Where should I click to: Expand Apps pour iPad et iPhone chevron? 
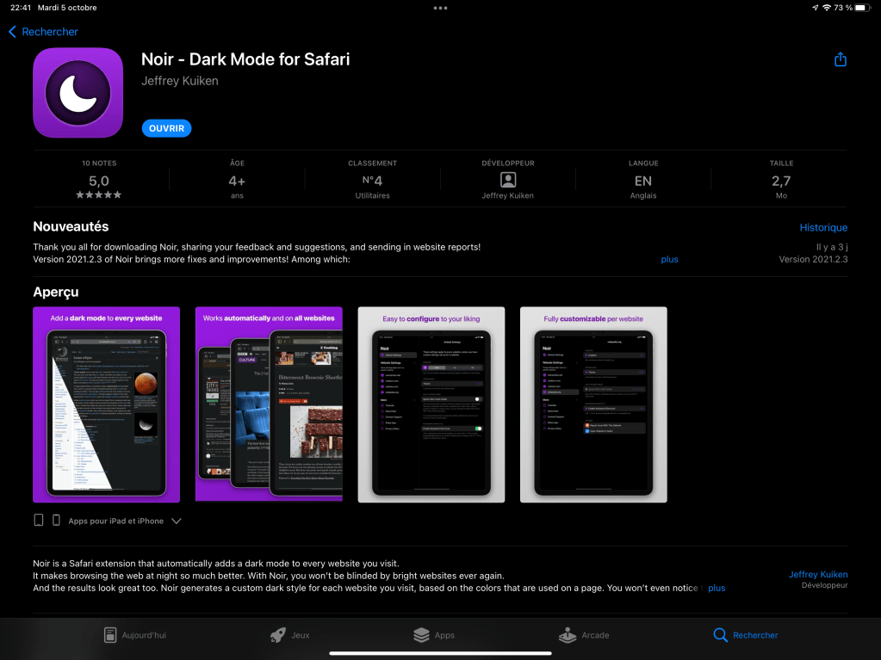[x=177, y=521]
